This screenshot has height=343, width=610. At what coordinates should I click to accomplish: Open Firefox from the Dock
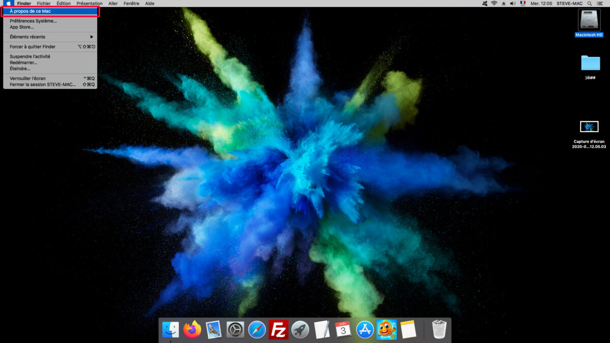pos(192,330)
